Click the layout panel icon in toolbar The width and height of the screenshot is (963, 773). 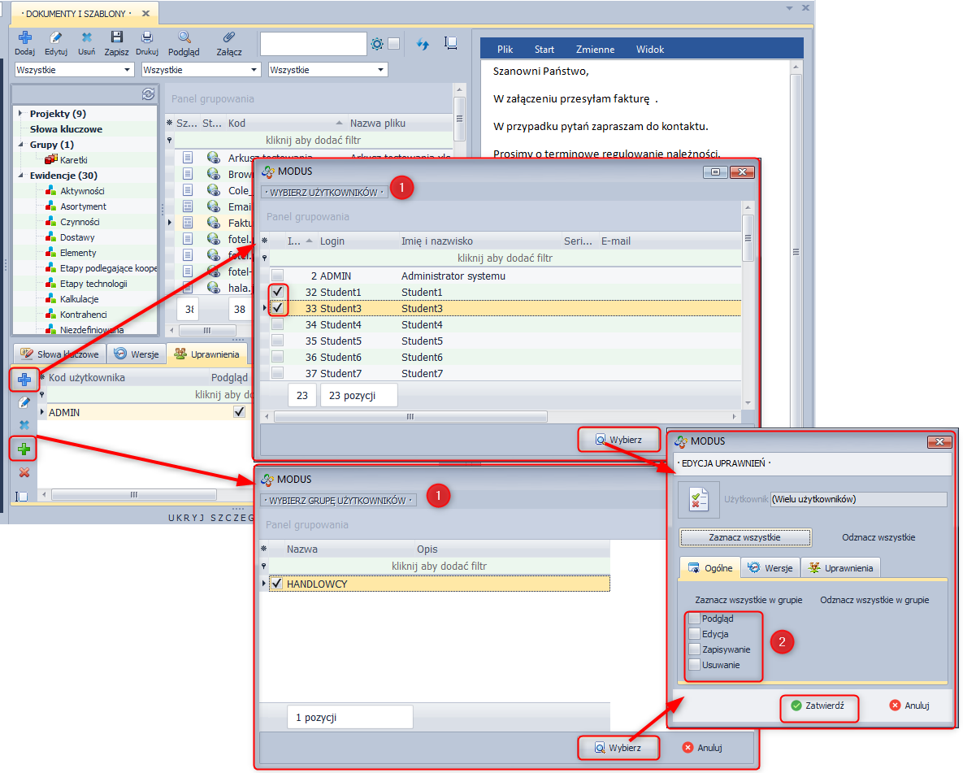pyautogui.click(x=451, y=43)
